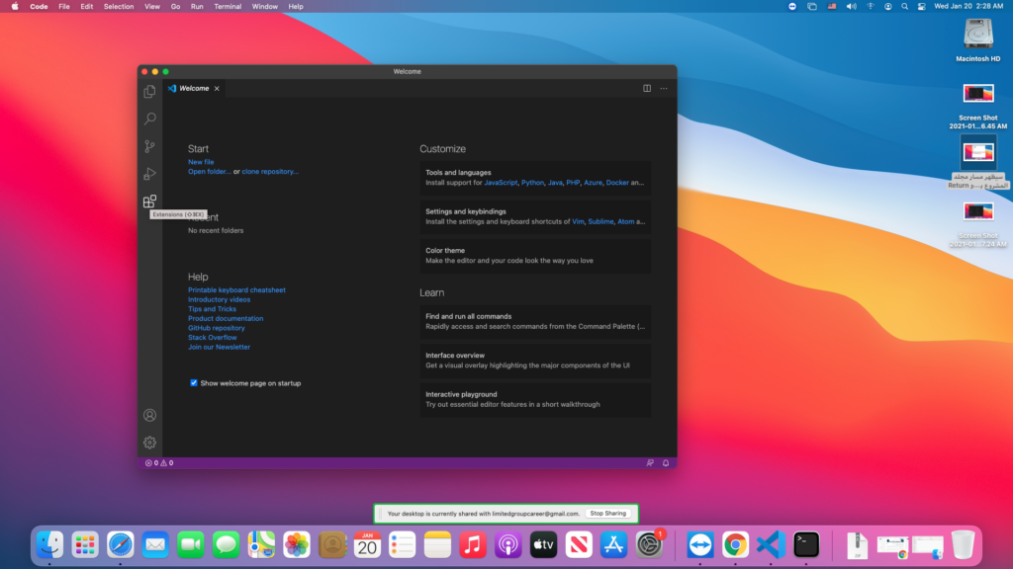Open the Calendar app in the dock
The height and width of the screenshot is (569, 1013).
(367, 545)
